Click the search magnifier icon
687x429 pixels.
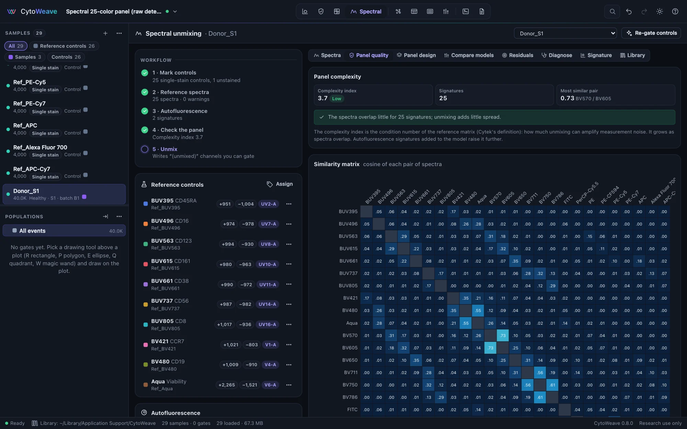[x=612, y=11]
